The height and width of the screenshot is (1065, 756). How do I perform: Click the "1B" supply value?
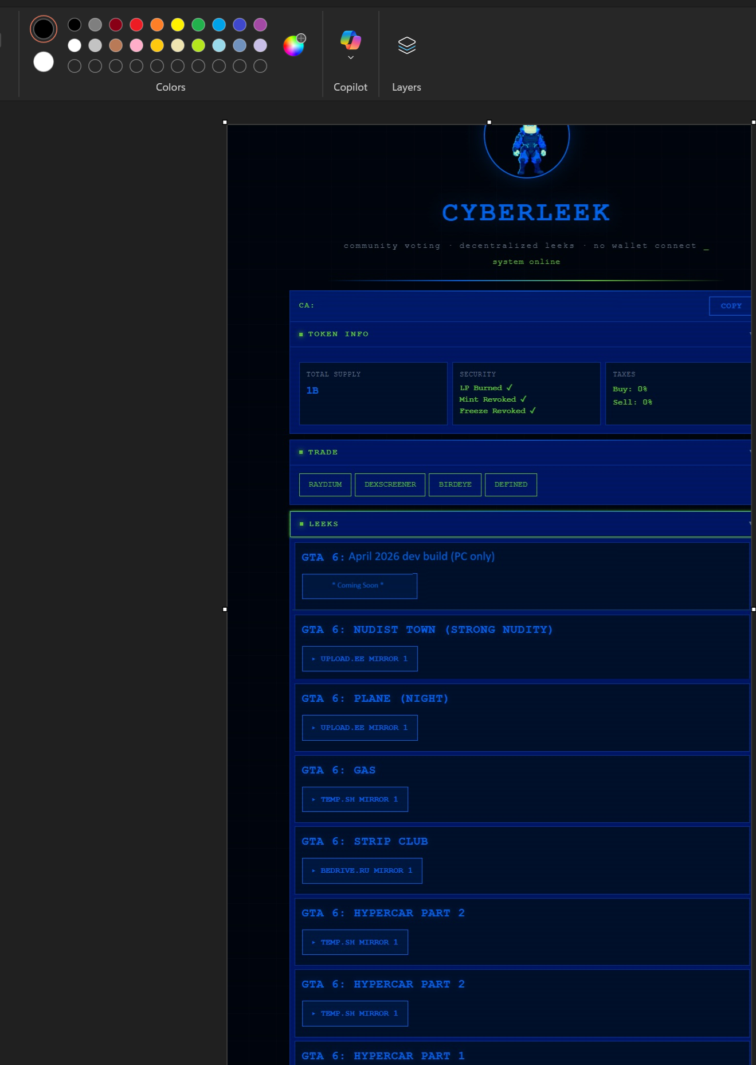point(312,390)
